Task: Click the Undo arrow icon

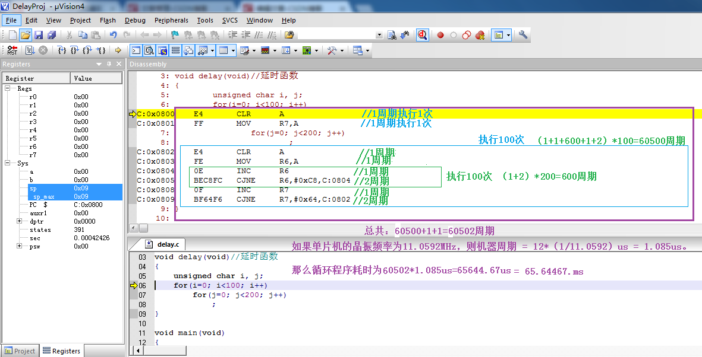Action: pyautogui.click(x=114, y=35)
